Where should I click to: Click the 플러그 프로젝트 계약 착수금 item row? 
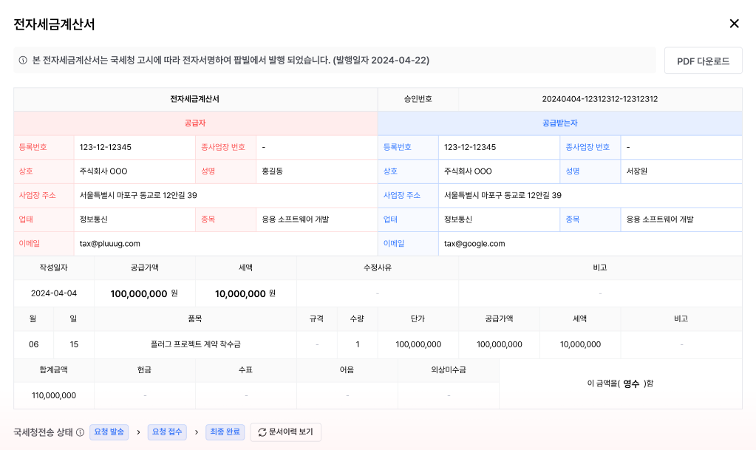[x=195, y=344]
